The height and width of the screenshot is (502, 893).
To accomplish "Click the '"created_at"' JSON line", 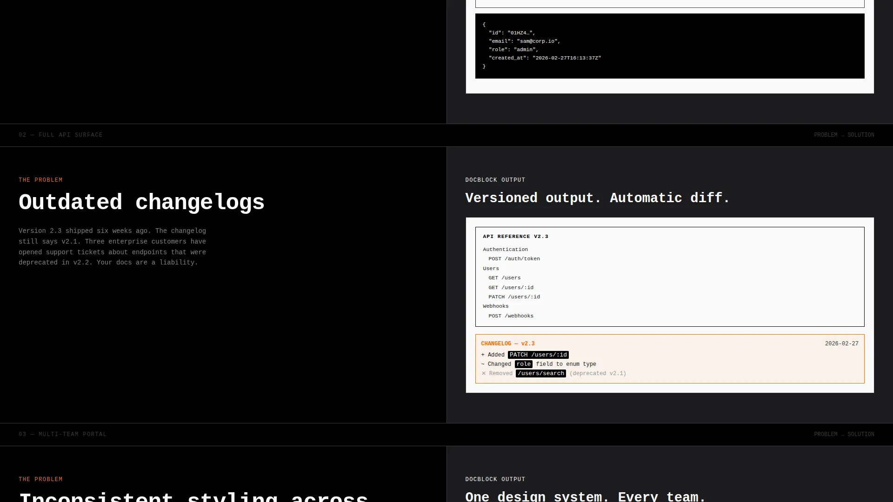I will (545, 58).
